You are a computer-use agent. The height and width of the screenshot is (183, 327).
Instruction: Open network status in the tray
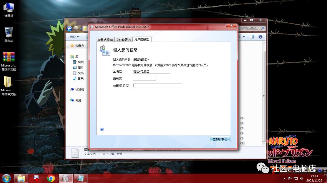tap(296, 178)
